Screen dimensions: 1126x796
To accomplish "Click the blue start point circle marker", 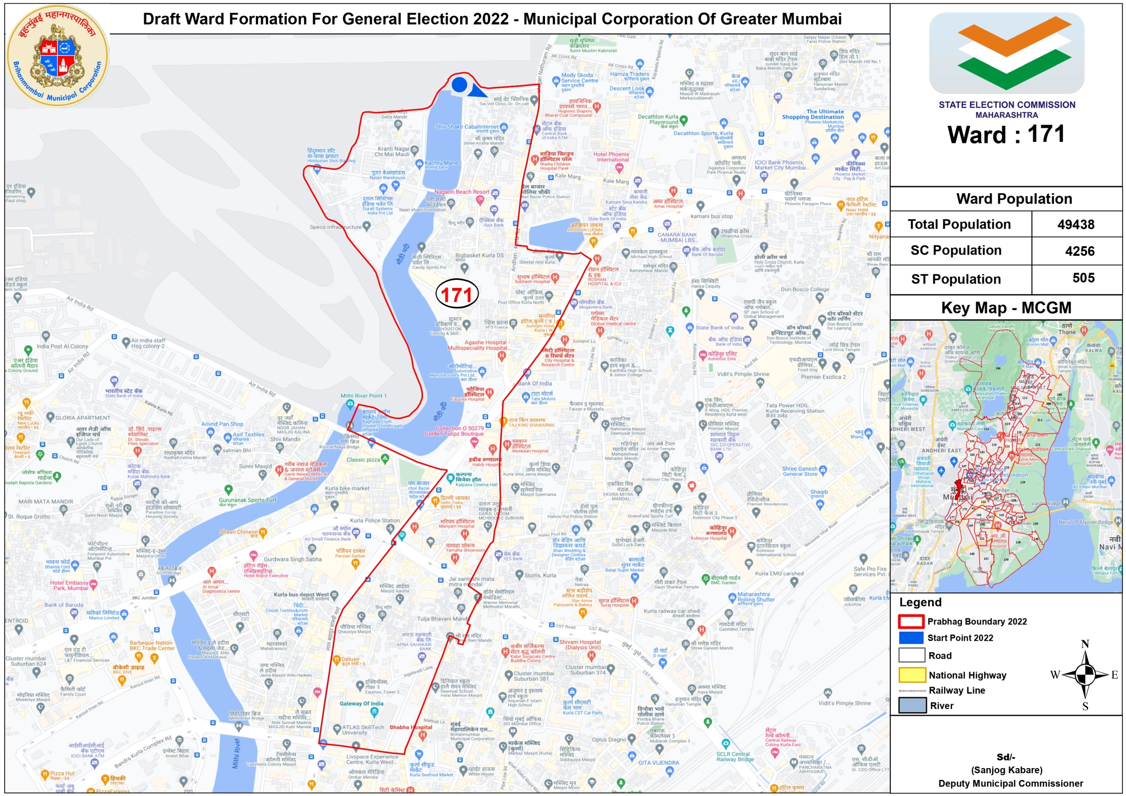I will click(x=459, y=85).
